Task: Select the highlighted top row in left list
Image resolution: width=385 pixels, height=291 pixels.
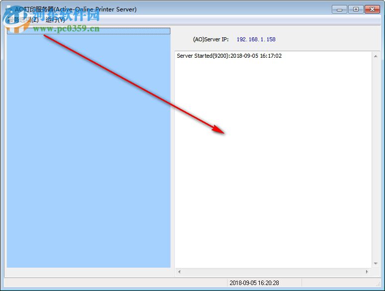Action: [88, 31]
